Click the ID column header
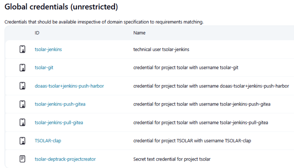The width and height of the screenshot is (294, 168). [37, 33]
